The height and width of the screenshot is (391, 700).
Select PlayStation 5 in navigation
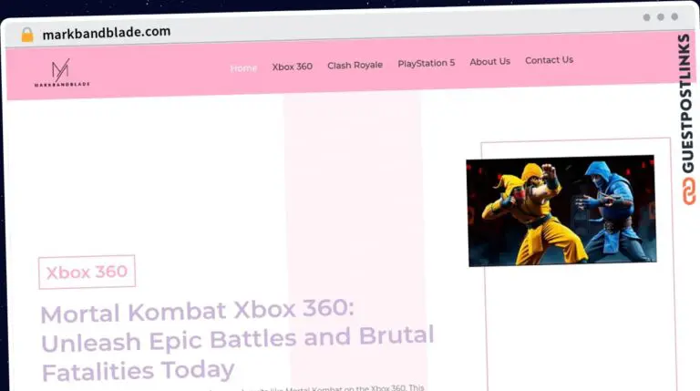click(x=427, y=64)
